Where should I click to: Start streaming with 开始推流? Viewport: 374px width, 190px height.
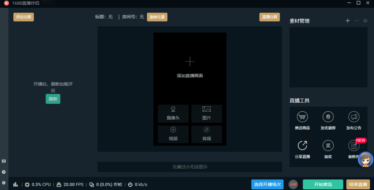(323, 184)
